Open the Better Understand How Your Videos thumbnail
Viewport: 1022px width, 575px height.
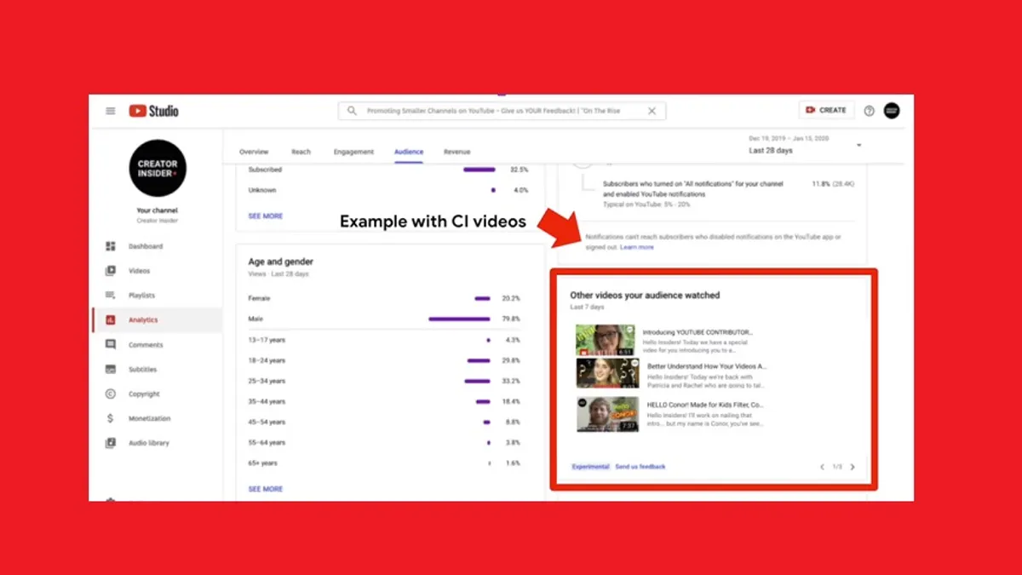tap(607, 373)
